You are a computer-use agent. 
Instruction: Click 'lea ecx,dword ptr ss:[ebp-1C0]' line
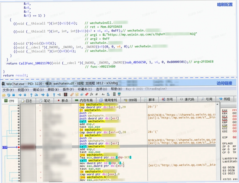(105, 157)
